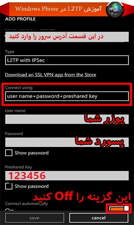The height and width of the screenshot is (225, 134).
Task: Tap the cancel button
Action: (x=99, y=218)
